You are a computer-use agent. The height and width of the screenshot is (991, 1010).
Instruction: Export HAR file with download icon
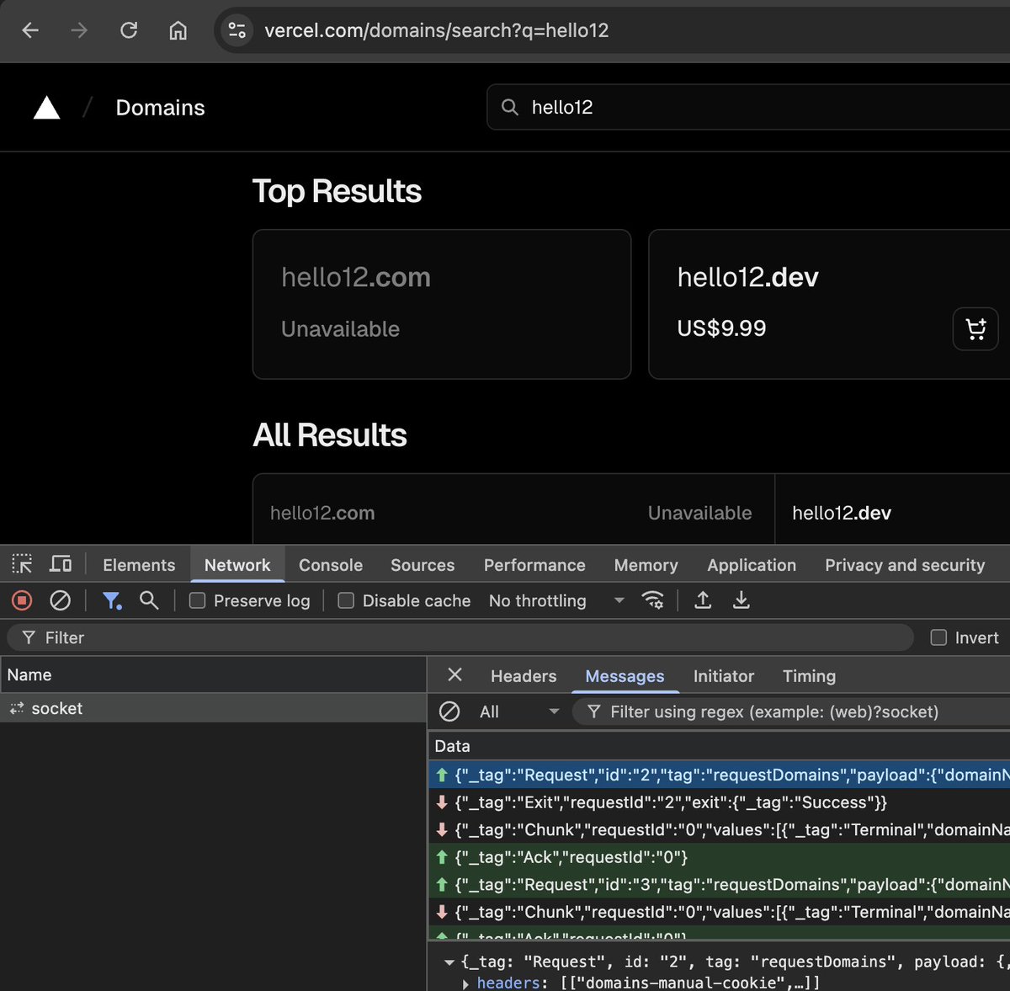click(x=741, y=600)
